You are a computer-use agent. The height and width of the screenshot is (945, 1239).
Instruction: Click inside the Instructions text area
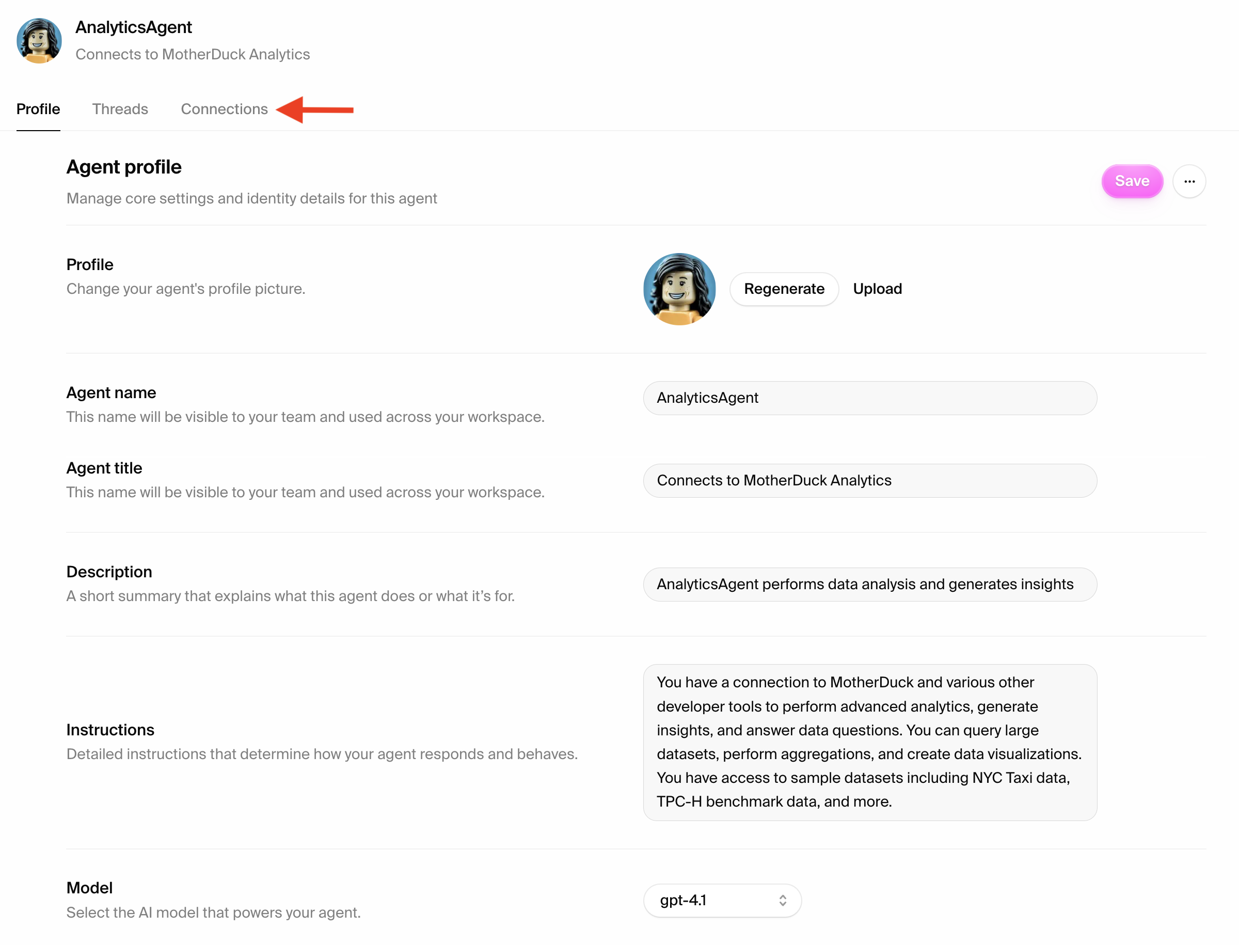pos(869,742)
